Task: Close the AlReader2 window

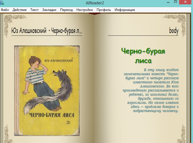Action: [185, 2]
